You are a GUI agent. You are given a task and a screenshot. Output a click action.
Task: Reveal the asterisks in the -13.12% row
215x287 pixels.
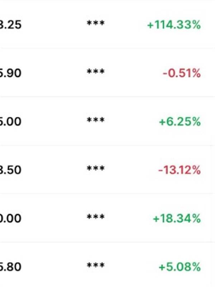click(x=96, y=168)
